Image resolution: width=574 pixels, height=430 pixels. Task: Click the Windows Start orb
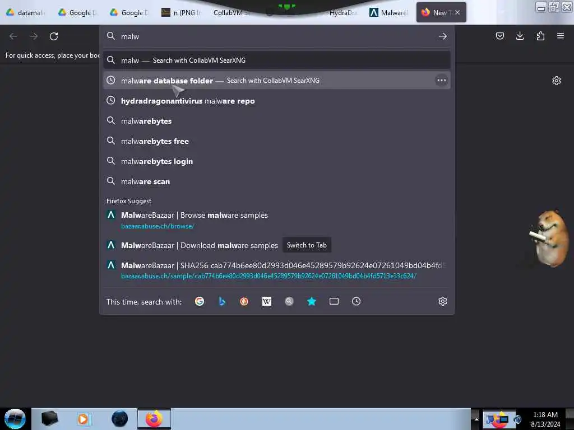click(15, 419)
